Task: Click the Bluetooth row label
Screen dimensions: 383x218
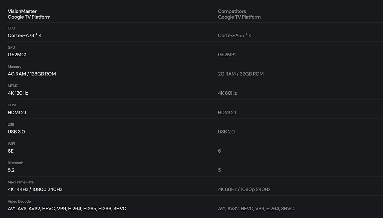Action: pos(16,163)
